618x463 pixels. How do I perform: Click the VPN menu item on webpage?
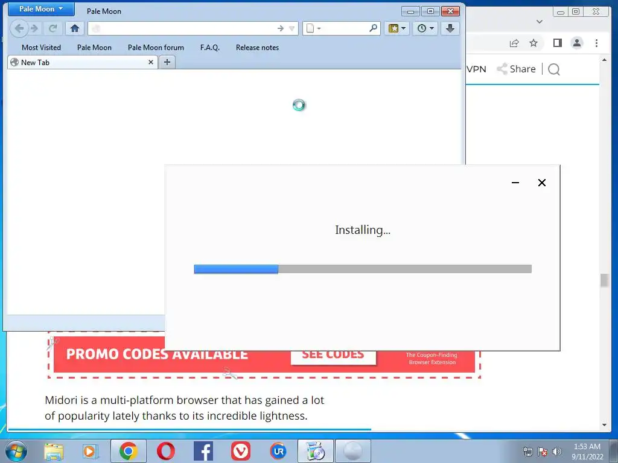point(476,69)
